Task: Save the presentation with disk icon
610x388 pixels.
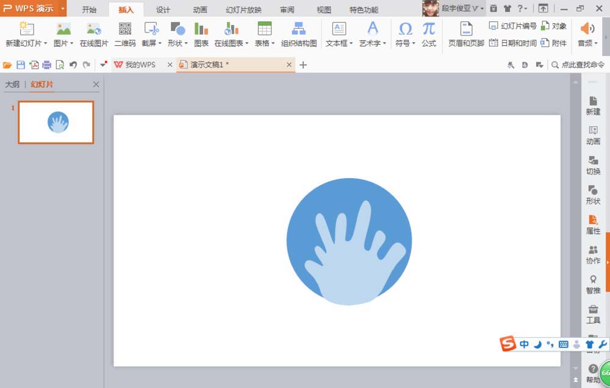Action: tap(21, 65)
